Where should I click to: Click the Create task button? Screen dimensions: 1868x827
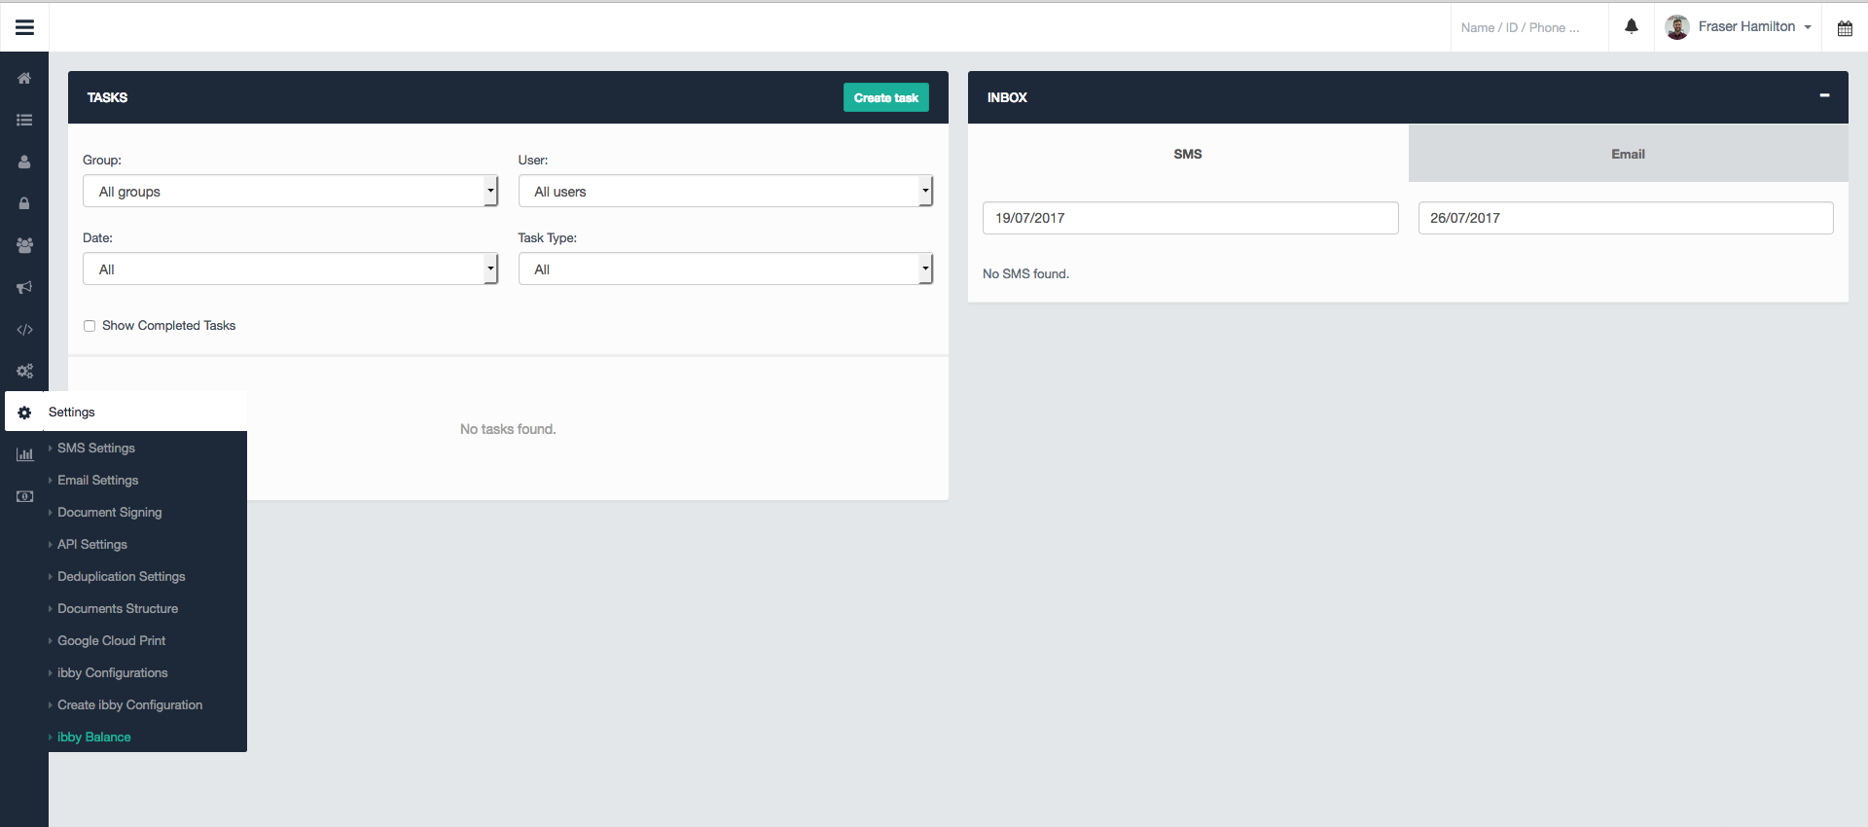pyautogui.click(x=885, y=97)
